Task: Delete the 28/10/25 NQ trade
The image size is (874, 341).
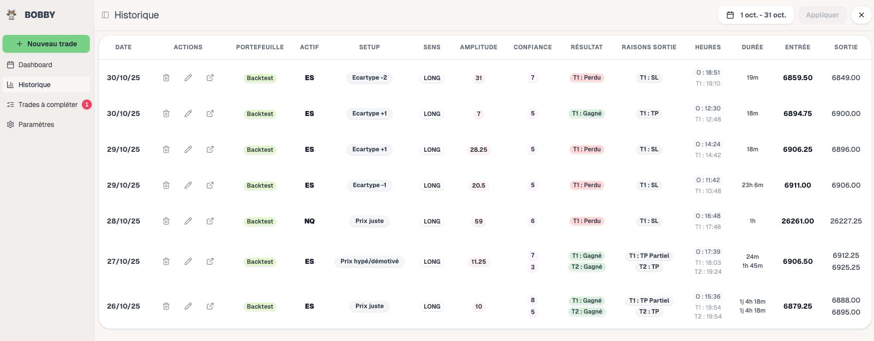Action: [x=166, y=221]
